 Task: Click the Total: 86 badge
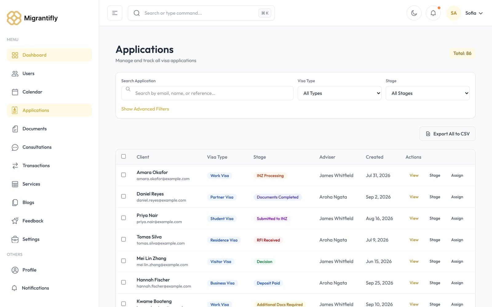click(462, 53)
